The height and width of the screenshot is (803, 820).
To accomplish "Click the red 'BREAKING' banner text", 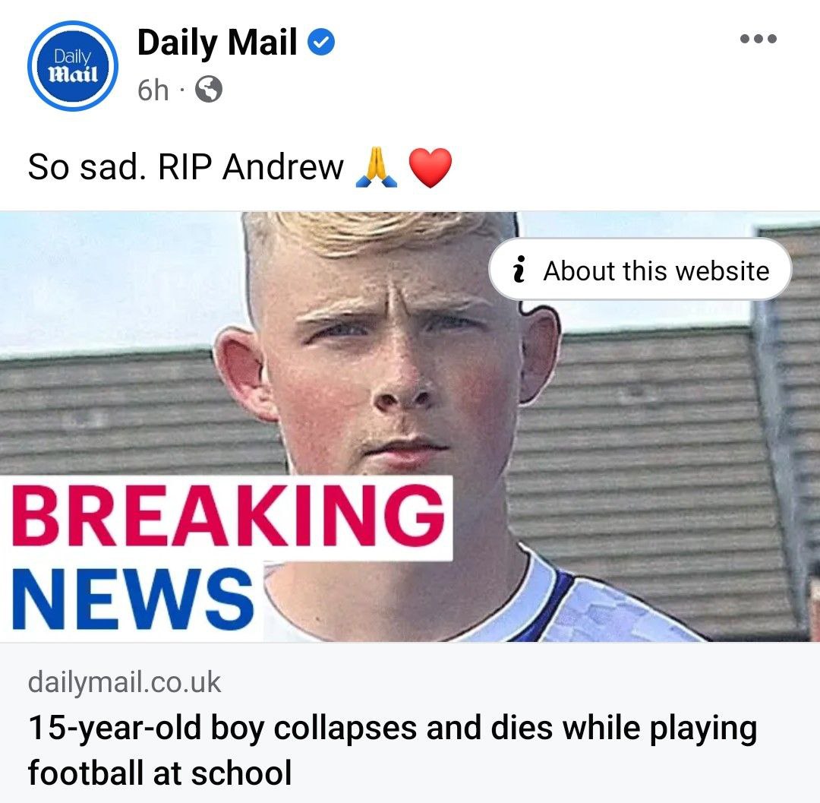I will pyautogui.click(x=228, y=517).
